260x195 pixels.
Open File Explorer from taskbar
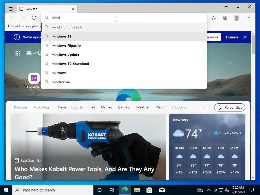(x=137, y=190)
